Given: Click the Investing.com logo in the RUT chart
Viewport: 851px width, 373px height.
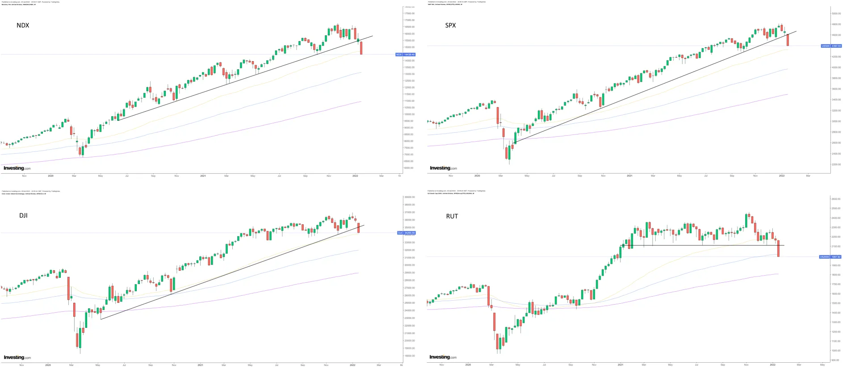Looking at the screenshot, I should coord(443,357).
